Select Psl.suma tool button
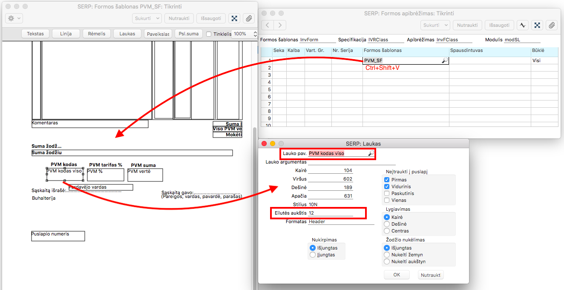The width and height of the screenshot is (564, 290). click(x=189, y=34)
